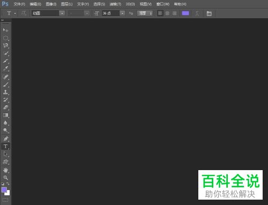Screen dimensions: 268x205
Task: Select the Path Selection arrow tool
Action: (x=5, y=154)
